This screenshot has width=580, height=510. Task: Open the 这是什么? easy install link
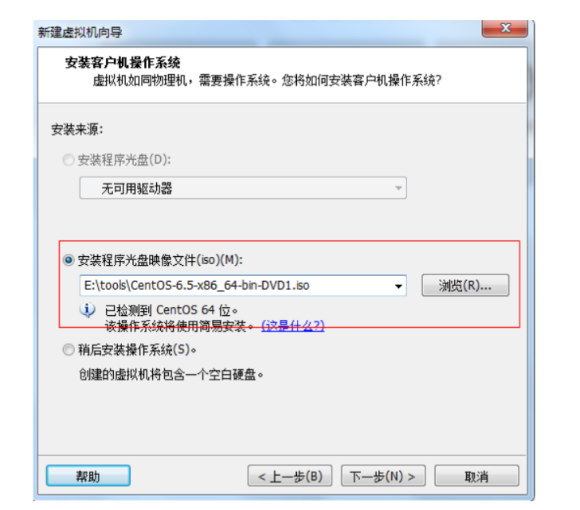pyautogui.click(x=292, y=325)
